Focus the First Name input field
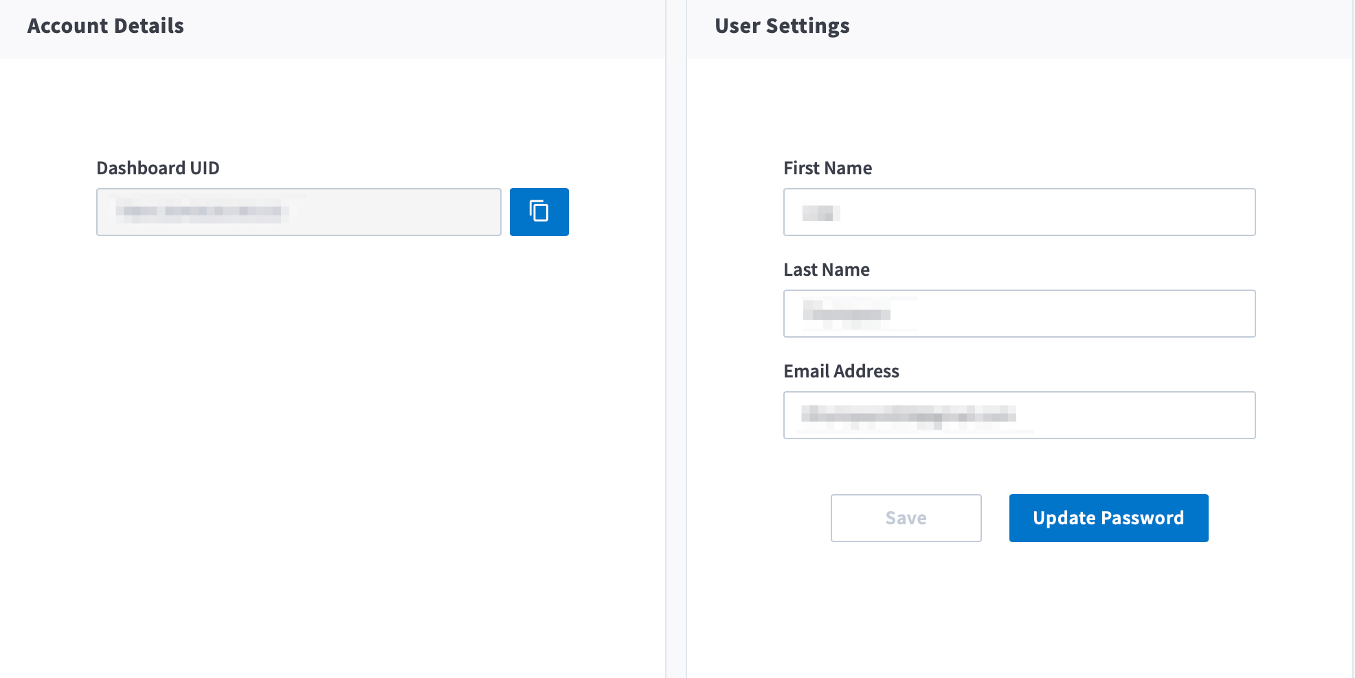 pyautogui.click(x=1019, y=212)
